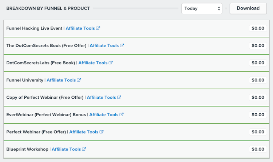Click external link icon beside Funnel University
Viewport: 273px width, 162px height.
point(79,80)
